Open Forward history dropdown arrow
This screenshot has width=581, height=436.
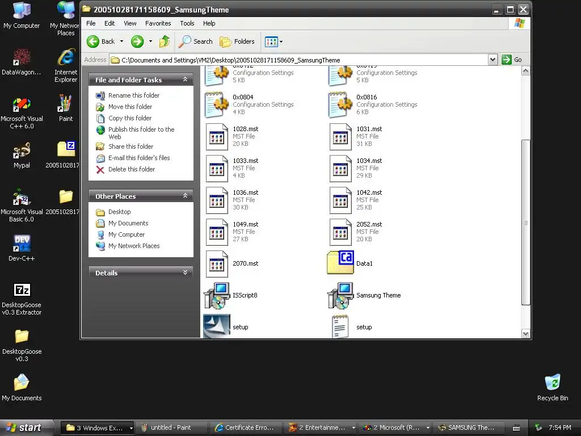click(150, 41)
